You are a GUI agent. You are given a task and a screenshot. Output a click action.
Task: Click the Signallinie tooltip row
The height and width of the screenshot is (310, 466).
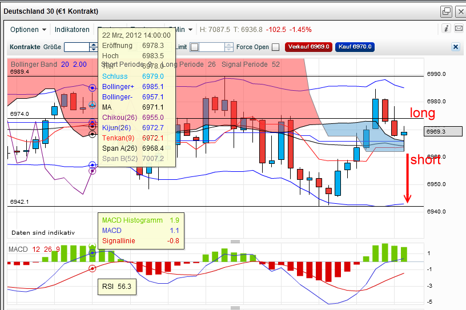point(140,241)
